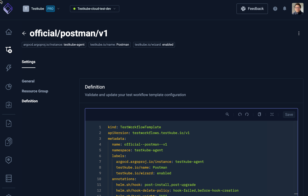Viewport: 308px width, 196px height.
Task: Click the help question mark icon
Action: [x=275, y=9]
